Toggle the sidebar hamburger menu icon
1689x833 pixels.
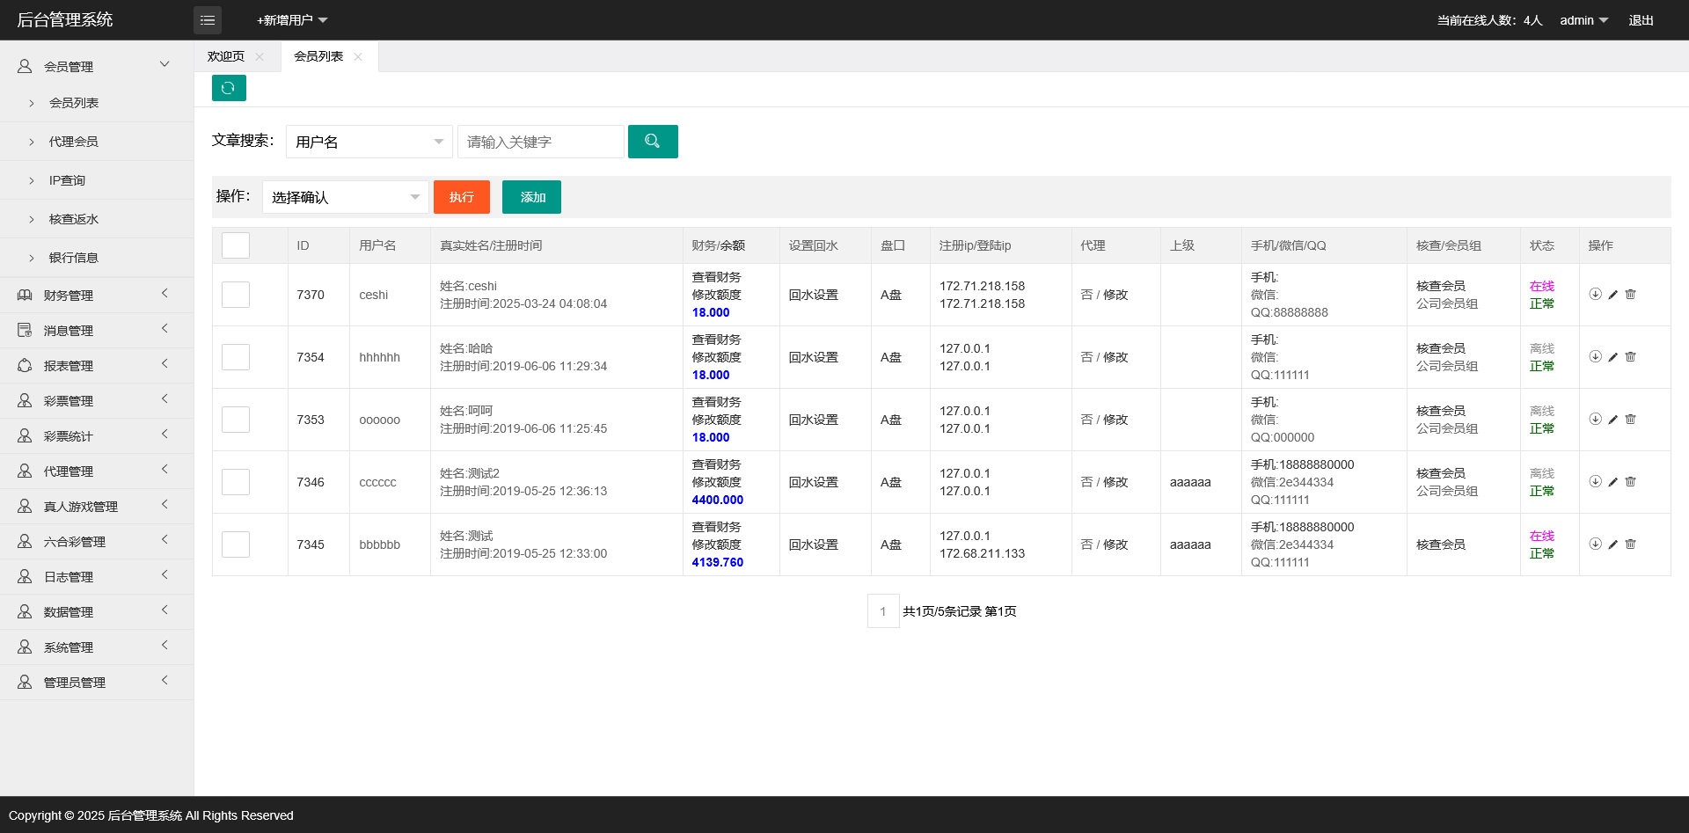[208, 20]
